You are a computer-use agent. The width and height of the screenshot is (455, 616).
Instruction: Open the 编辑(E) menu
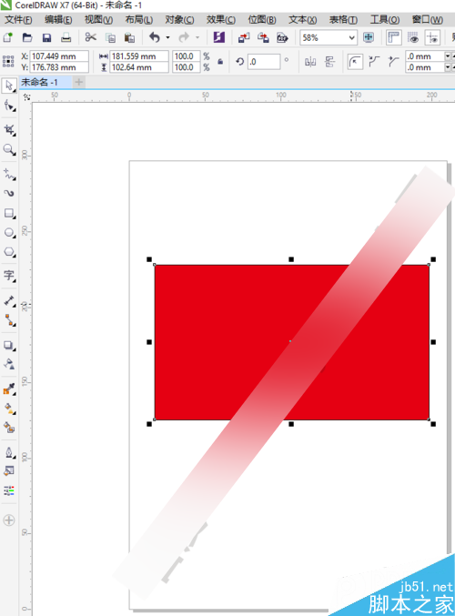pos(58,20)
